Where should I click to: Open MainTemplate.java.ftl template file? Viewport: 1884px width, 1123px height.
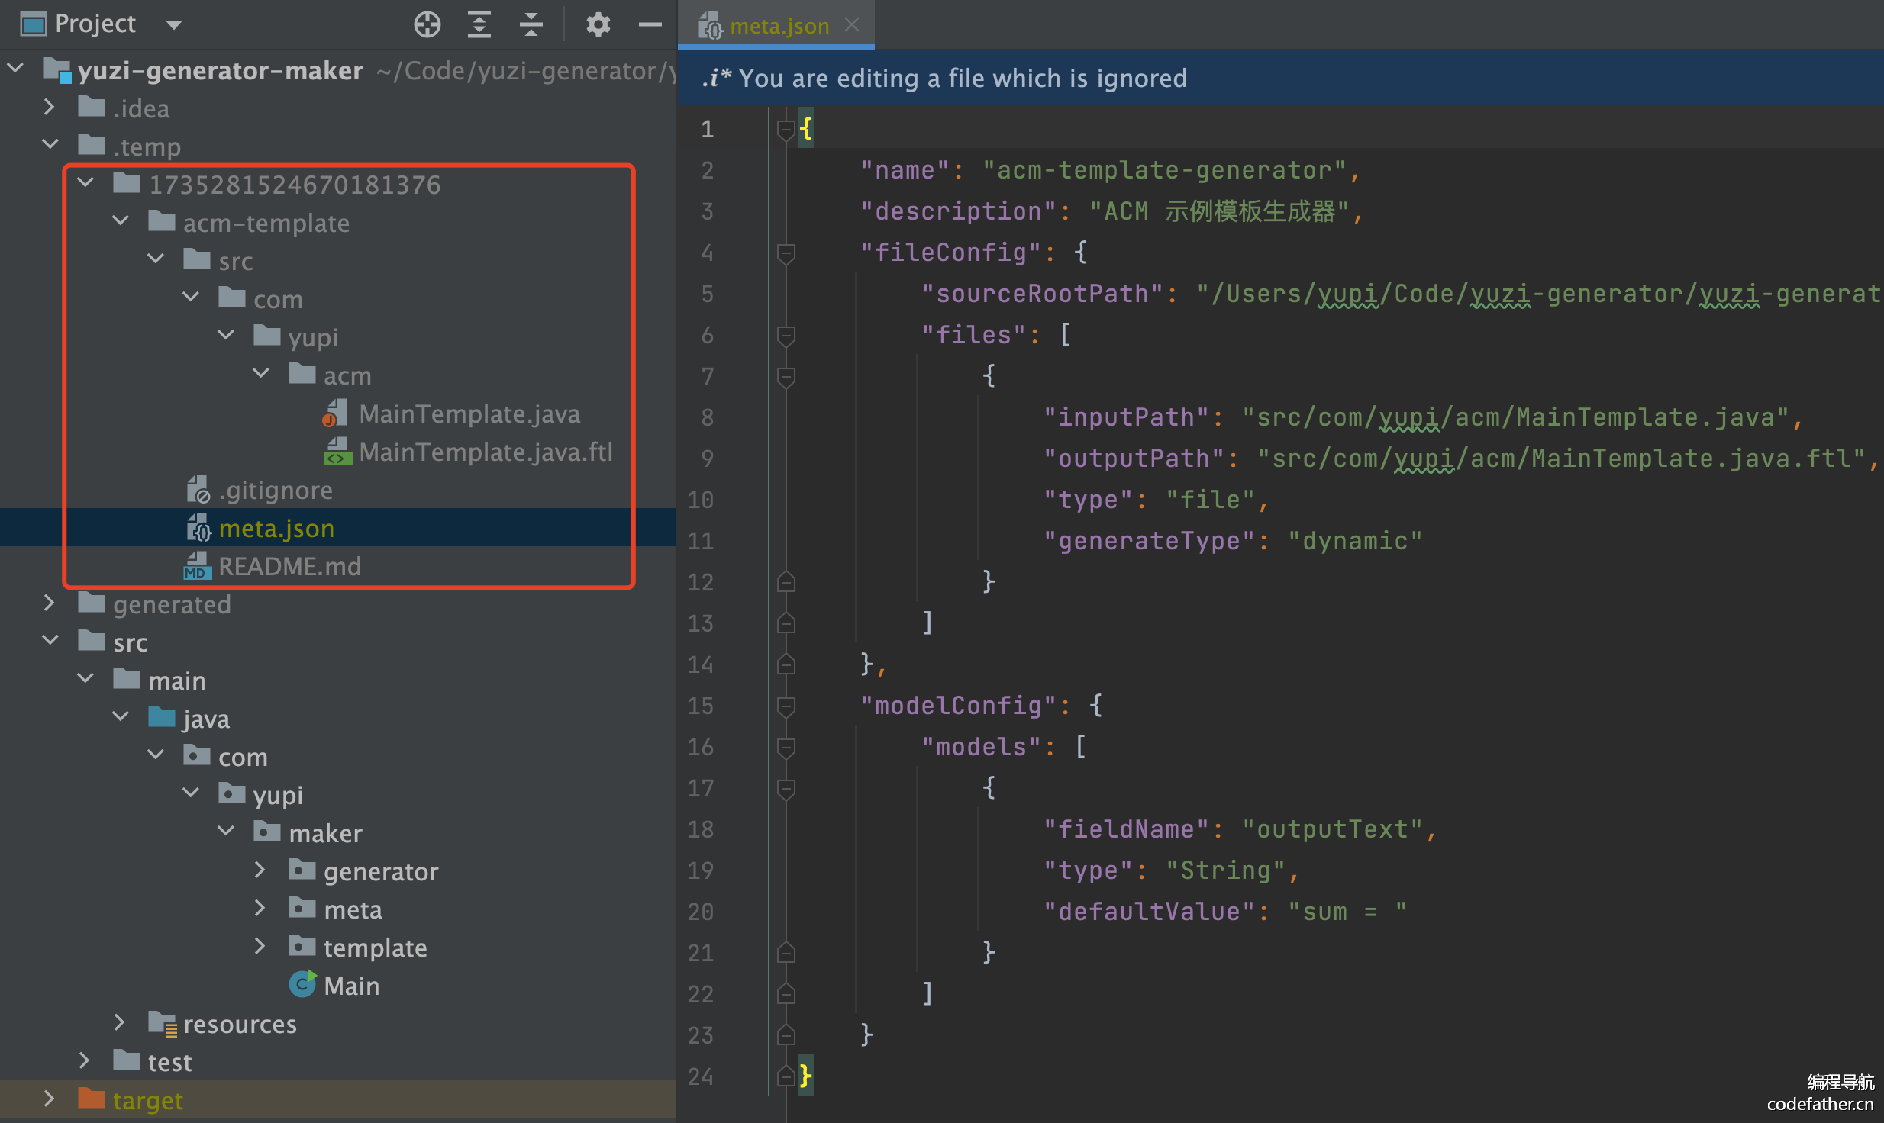click(x=486, y=452)
